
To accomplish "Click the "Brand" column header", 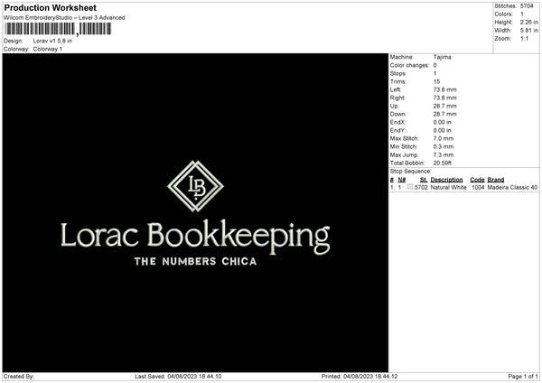I will coord(496,180).
